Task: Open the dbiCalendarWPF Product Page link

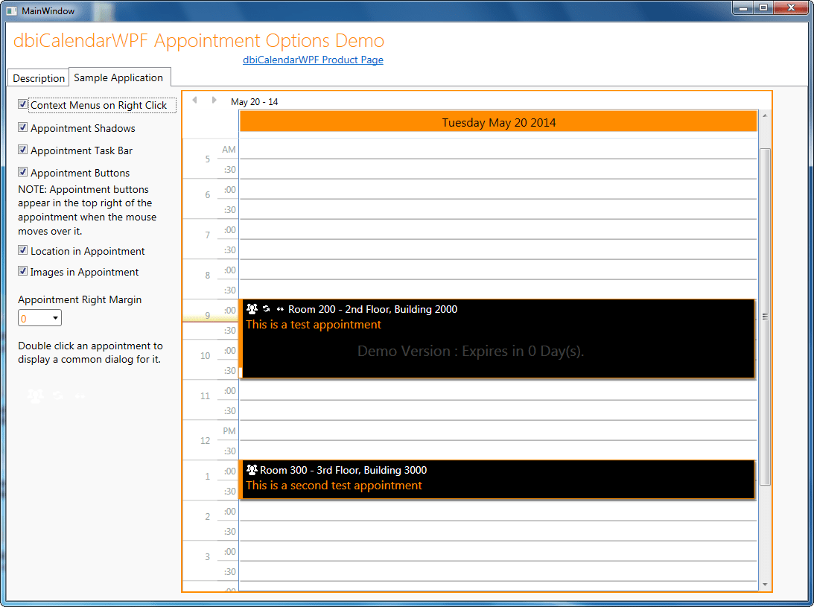Action: (313, 60)
